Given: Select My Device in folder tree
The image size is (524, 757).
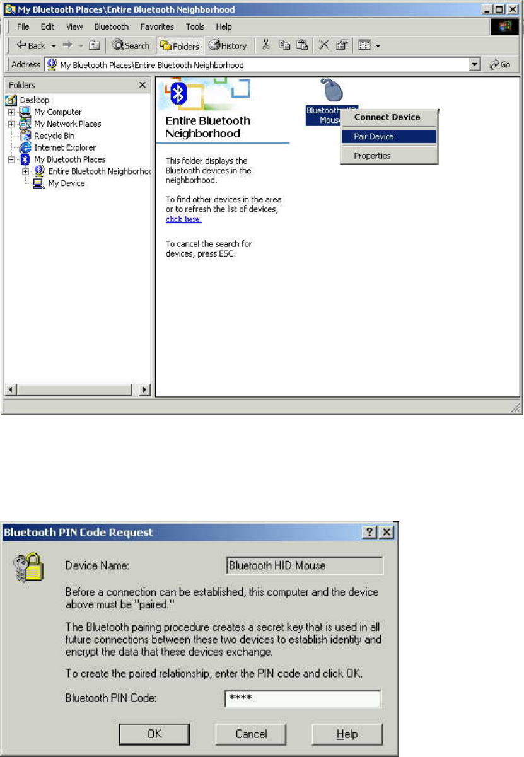Looking at the screenshot, I should click(66, 183).
